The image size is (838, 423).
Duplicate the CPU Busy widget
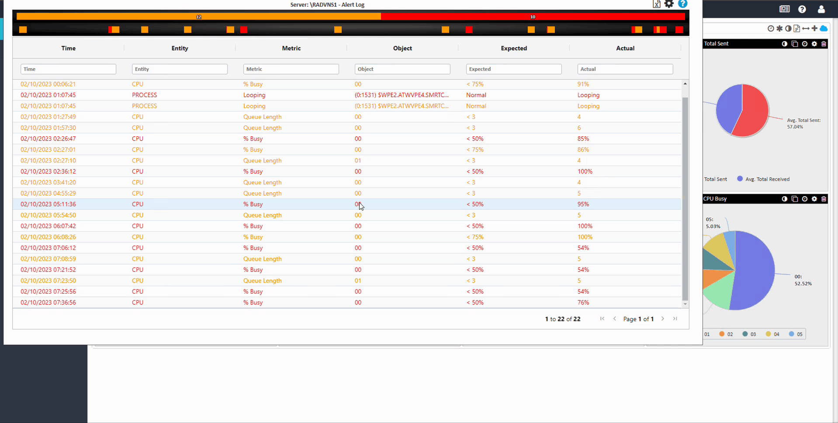pos(795,199)
